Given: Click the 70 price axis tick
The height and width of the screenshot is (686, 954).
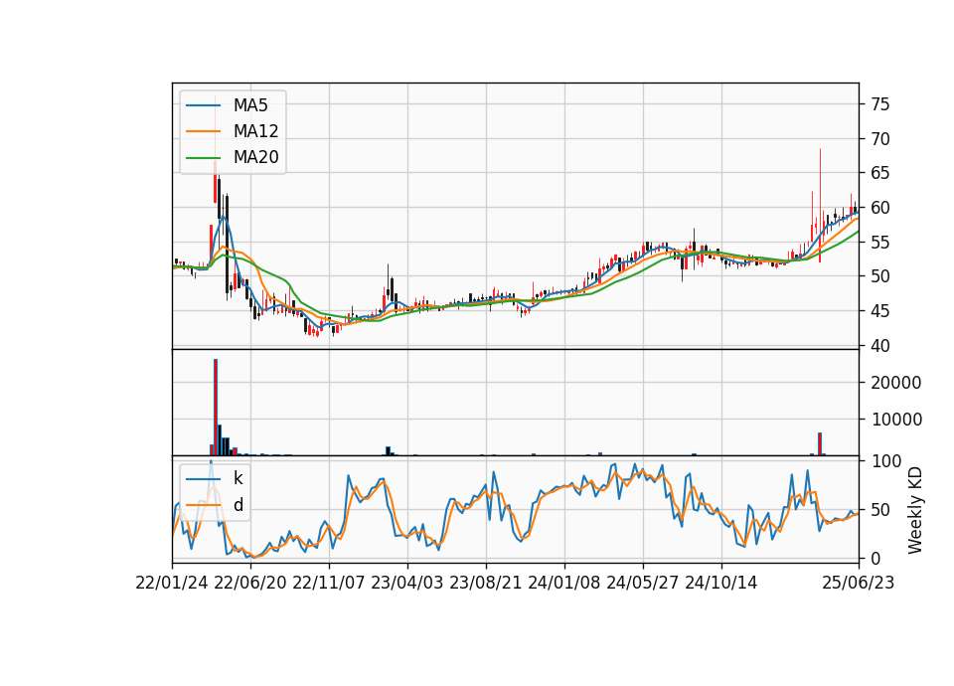Looking at the screenshot, I should click(879, 139).
